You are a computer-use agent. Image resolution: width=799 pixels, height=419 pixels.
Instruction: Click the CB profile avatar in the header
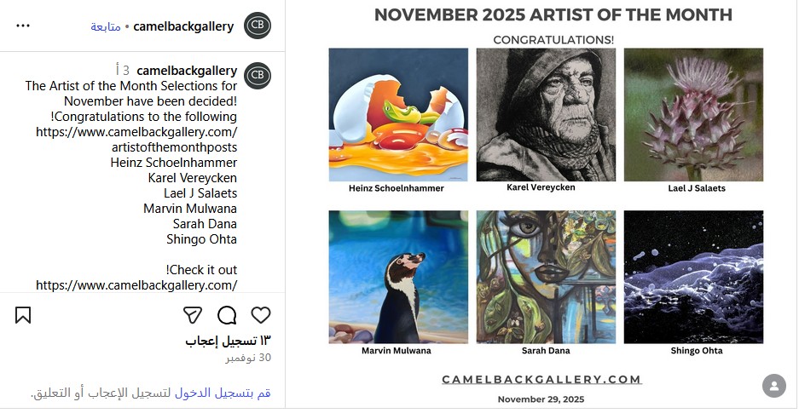258,26
